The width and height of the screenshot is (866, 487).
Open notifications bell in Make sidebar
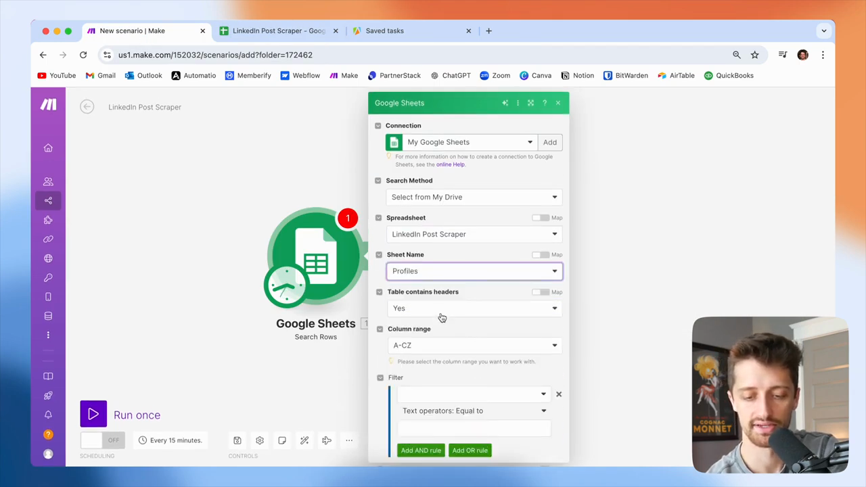pyautogui.click(x=48, y=415)
